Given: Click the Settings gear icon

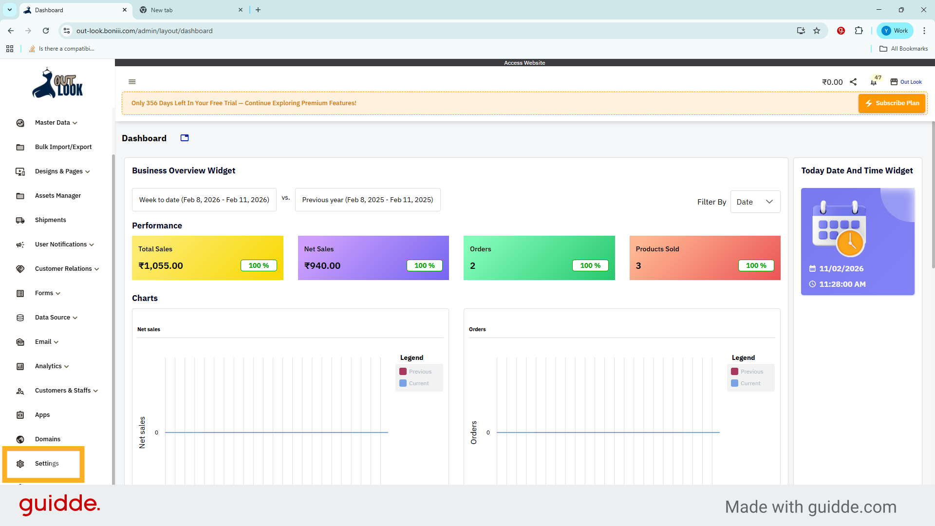Looking at the screenshot, I should 20,464.
